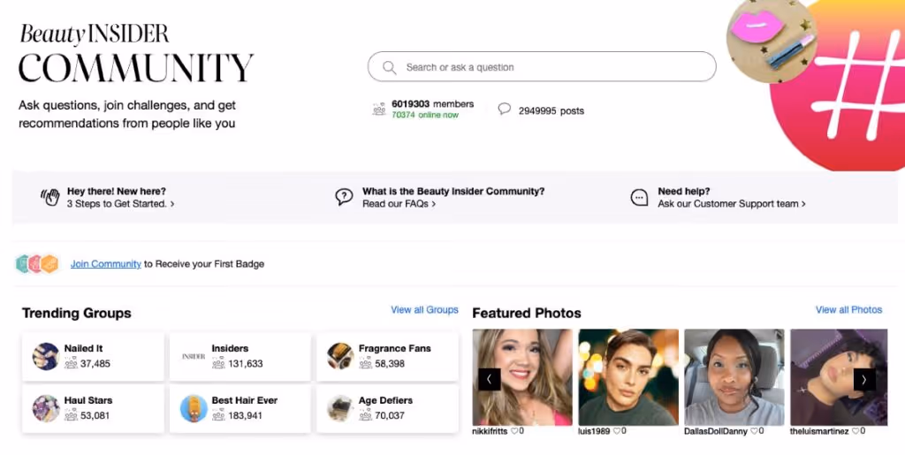Image resolution: width=905 pixels, height=455 pixels.
Task: Click the Beauty Insider Community logo
Action: [x=136, y=53]
